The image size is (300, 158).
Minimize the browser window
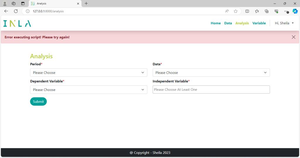click(x=275, y=4)
